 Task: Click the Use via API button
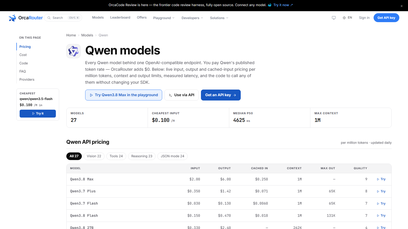pos(182,95)
